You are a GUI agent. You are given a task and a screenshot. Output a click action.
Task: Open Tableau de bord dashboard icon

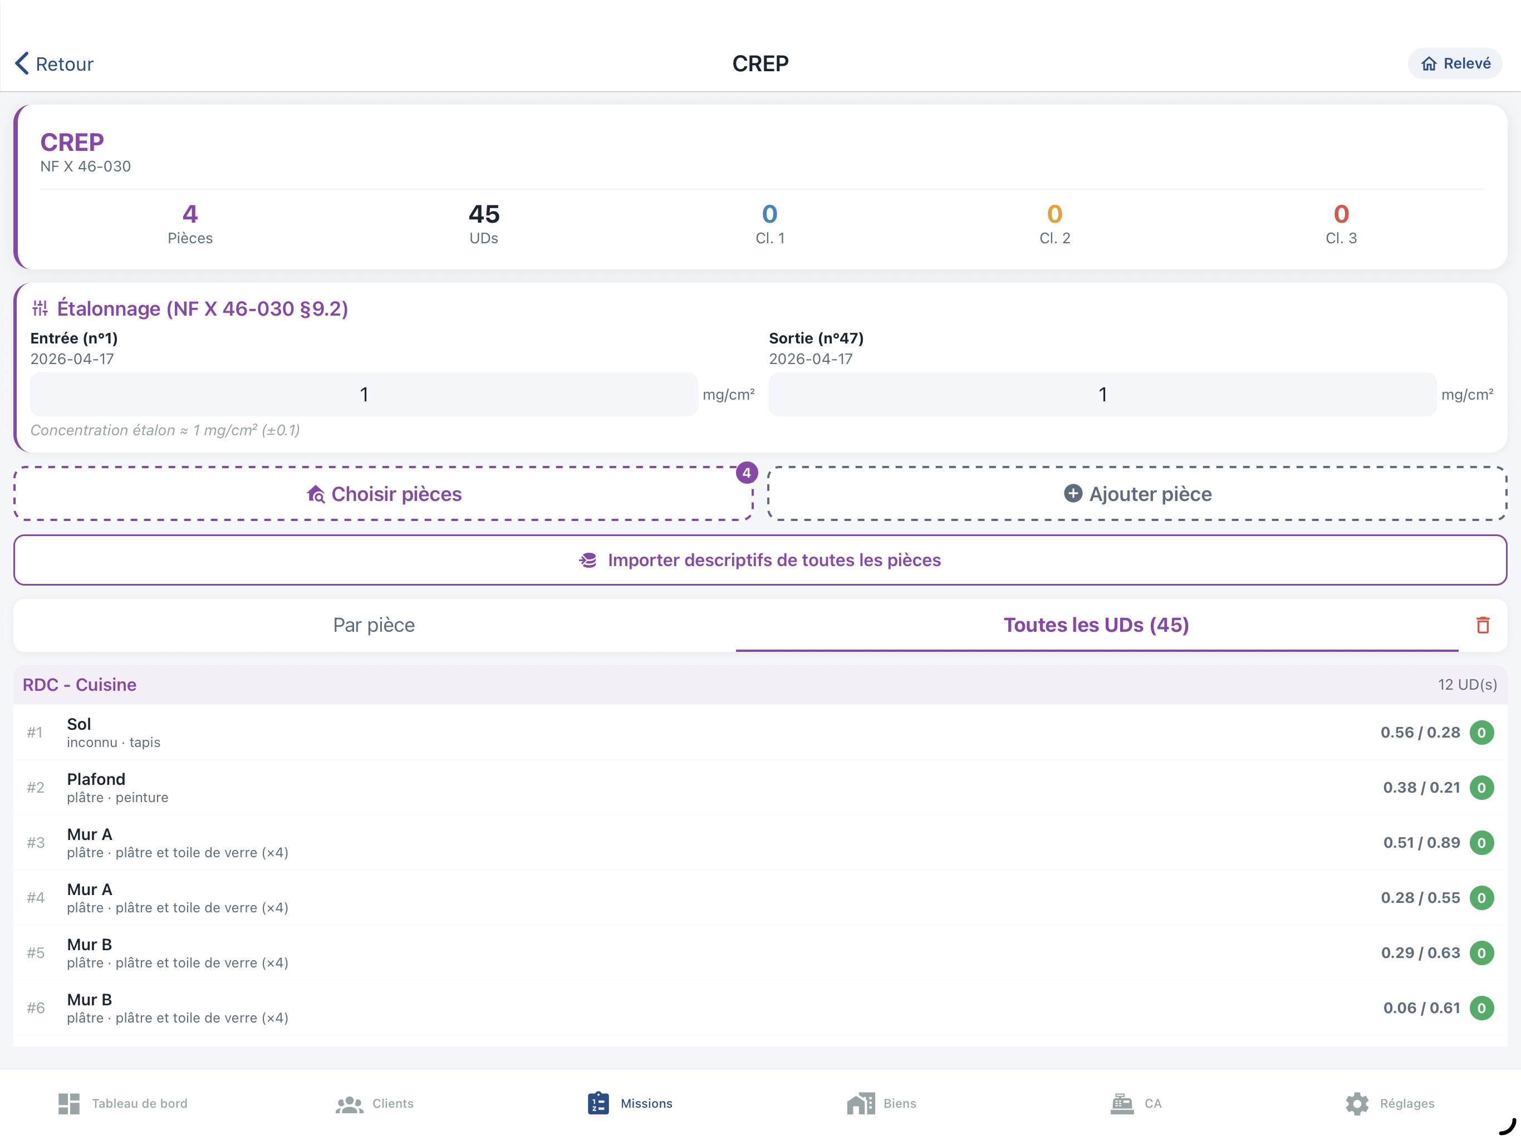pos(69,1104)
